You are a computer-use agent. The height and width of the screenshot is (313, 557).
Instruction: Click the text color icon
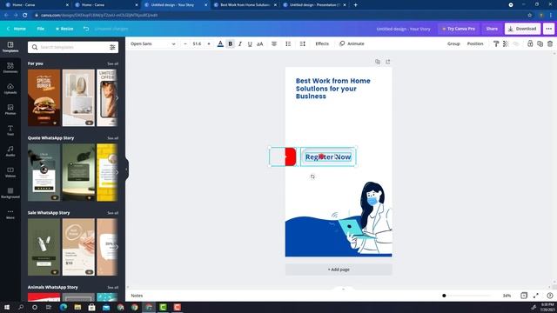point(220,43)
